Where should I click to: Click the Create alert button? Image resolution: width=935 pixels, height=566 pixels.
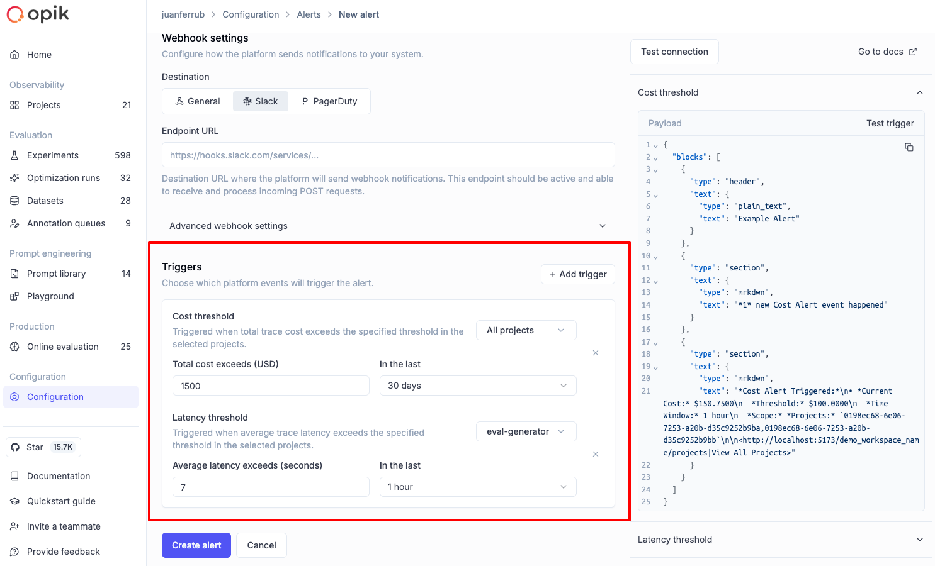point(196,545)
